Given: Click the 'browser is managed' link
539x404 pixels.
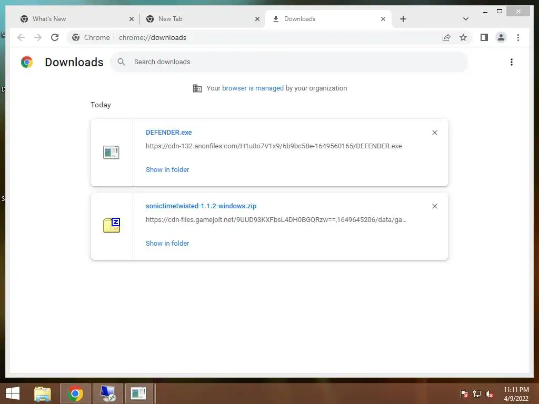Looking at the screenshot, I should tap(253, 88).
